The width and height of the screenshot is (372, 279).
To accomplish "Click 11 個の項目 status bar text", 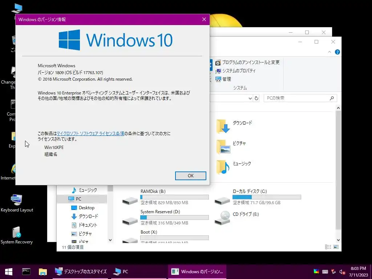I will coord(73,247).
